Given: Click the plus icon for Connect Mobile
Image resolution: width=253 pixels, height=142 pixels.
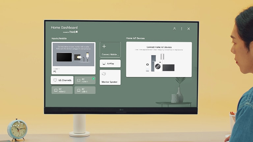Looking at the screenshot, I should [x=104, y=47].
